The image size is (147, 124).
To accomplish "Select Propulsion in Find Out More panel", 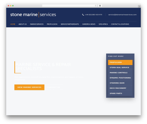I will 120,62.
